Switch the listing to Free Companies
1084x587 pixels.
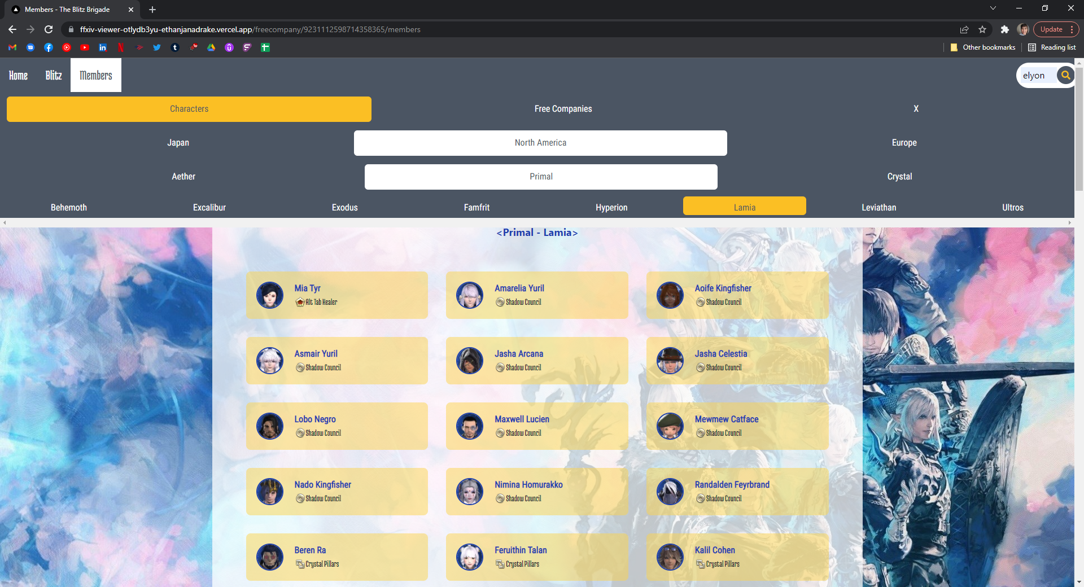coord(563,109)
